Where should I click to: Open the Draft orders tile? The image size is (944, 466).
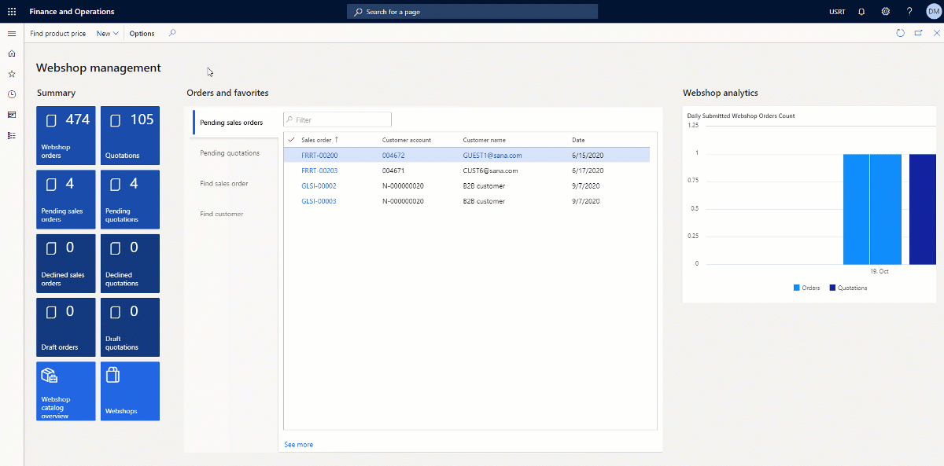(66, 327)
